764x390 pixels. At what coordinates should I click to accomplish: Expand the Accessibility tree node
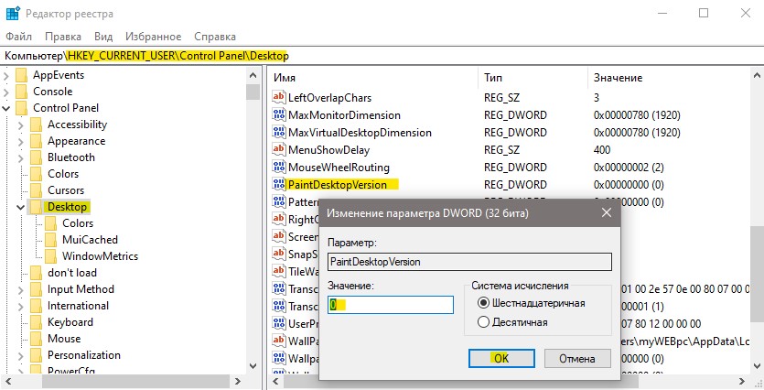tap(20, 125)
